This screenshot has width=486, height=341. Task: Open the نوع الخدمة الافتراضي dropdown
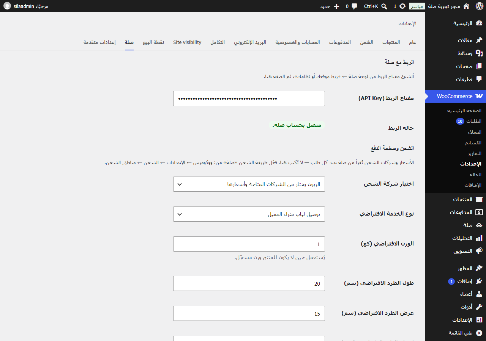tap(249, 214)
